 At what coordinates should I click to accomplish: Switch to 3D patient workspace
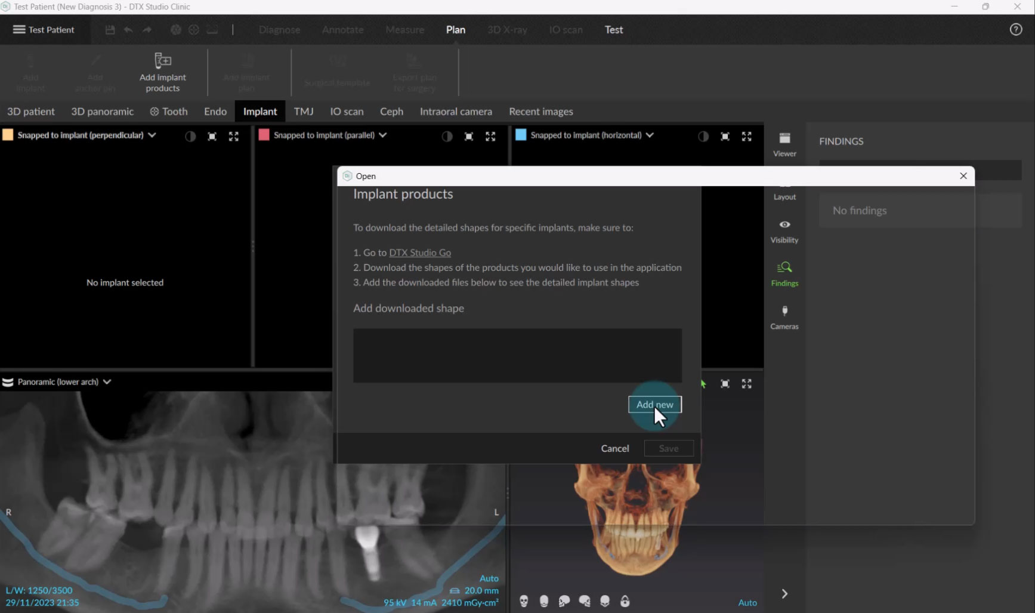click(31, 112)
